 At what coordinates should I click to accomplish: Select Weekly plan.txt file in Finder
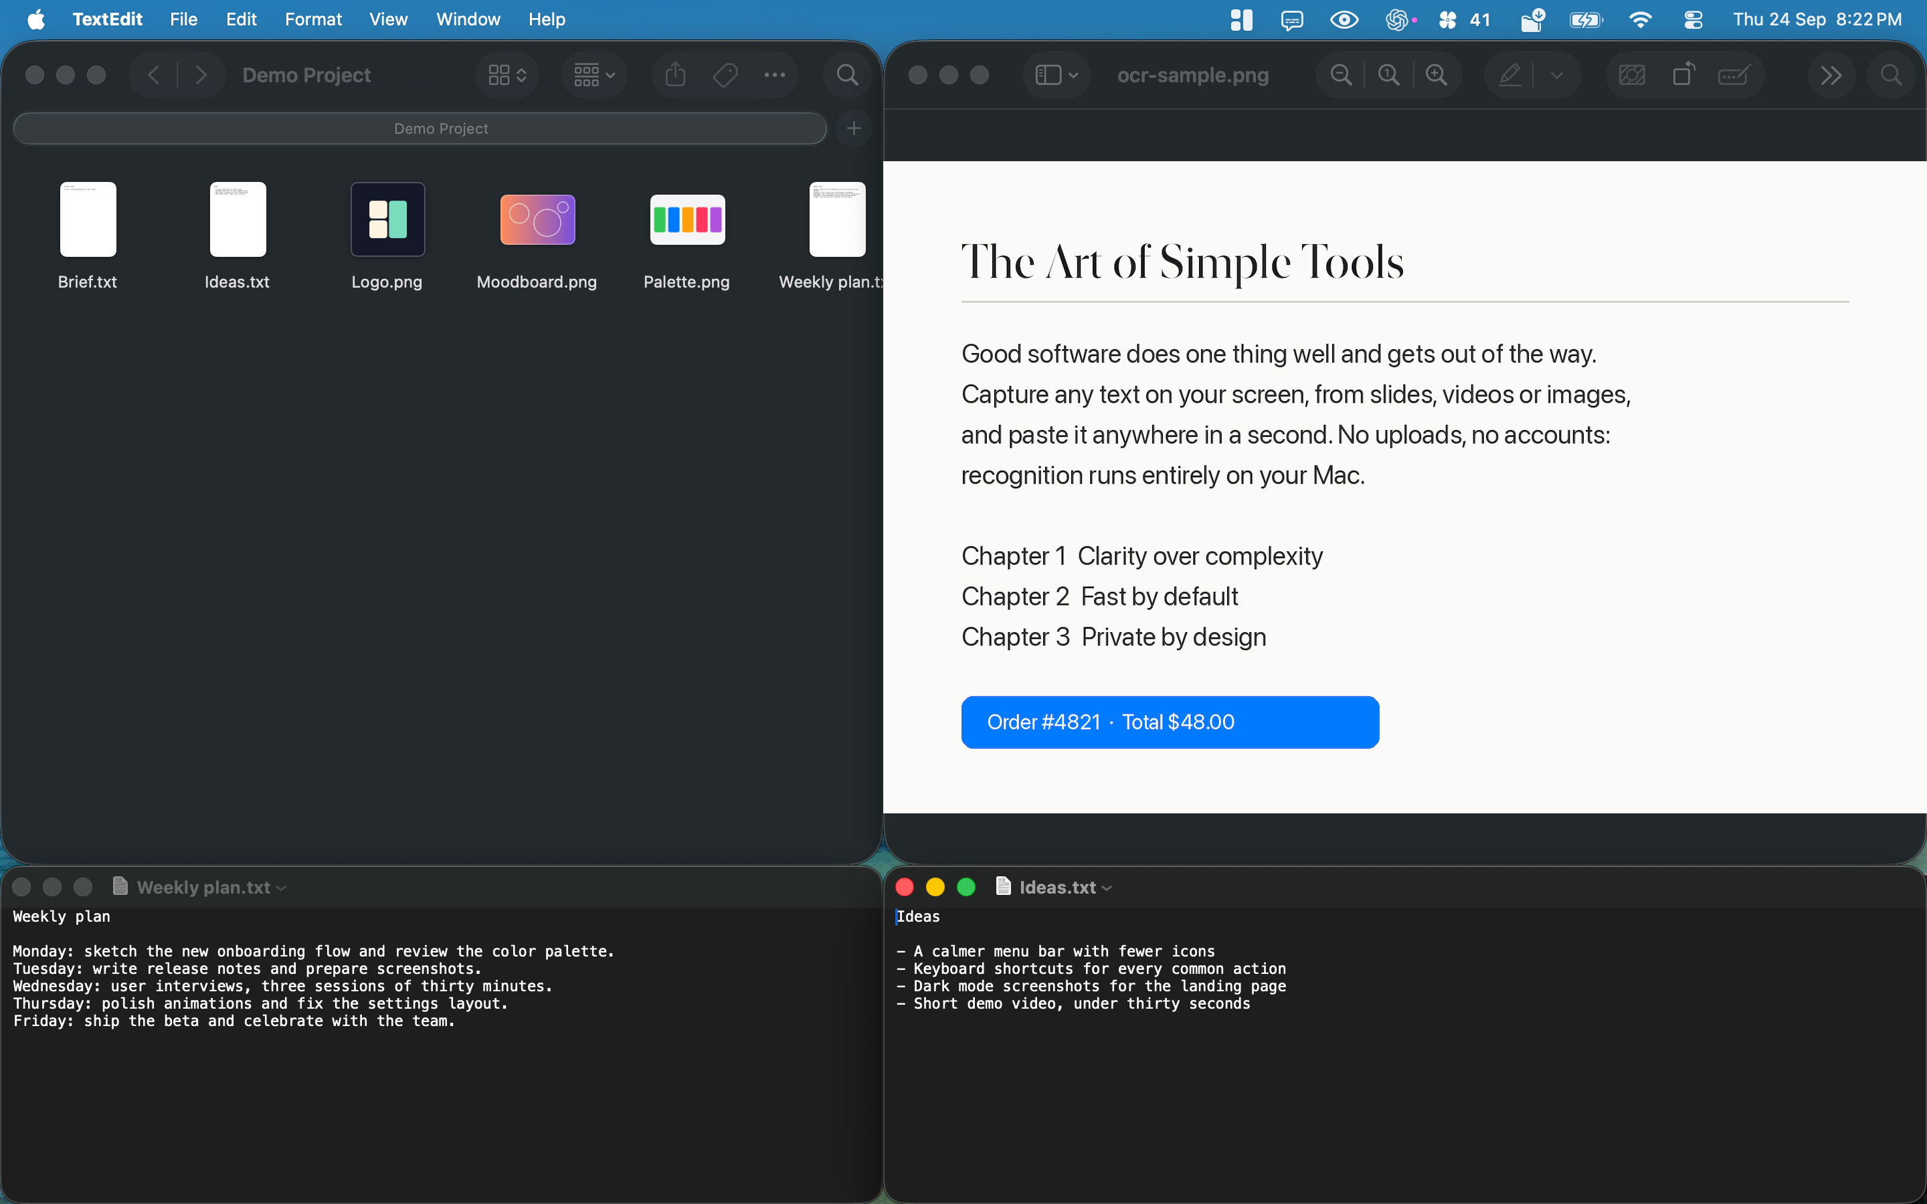837,219
